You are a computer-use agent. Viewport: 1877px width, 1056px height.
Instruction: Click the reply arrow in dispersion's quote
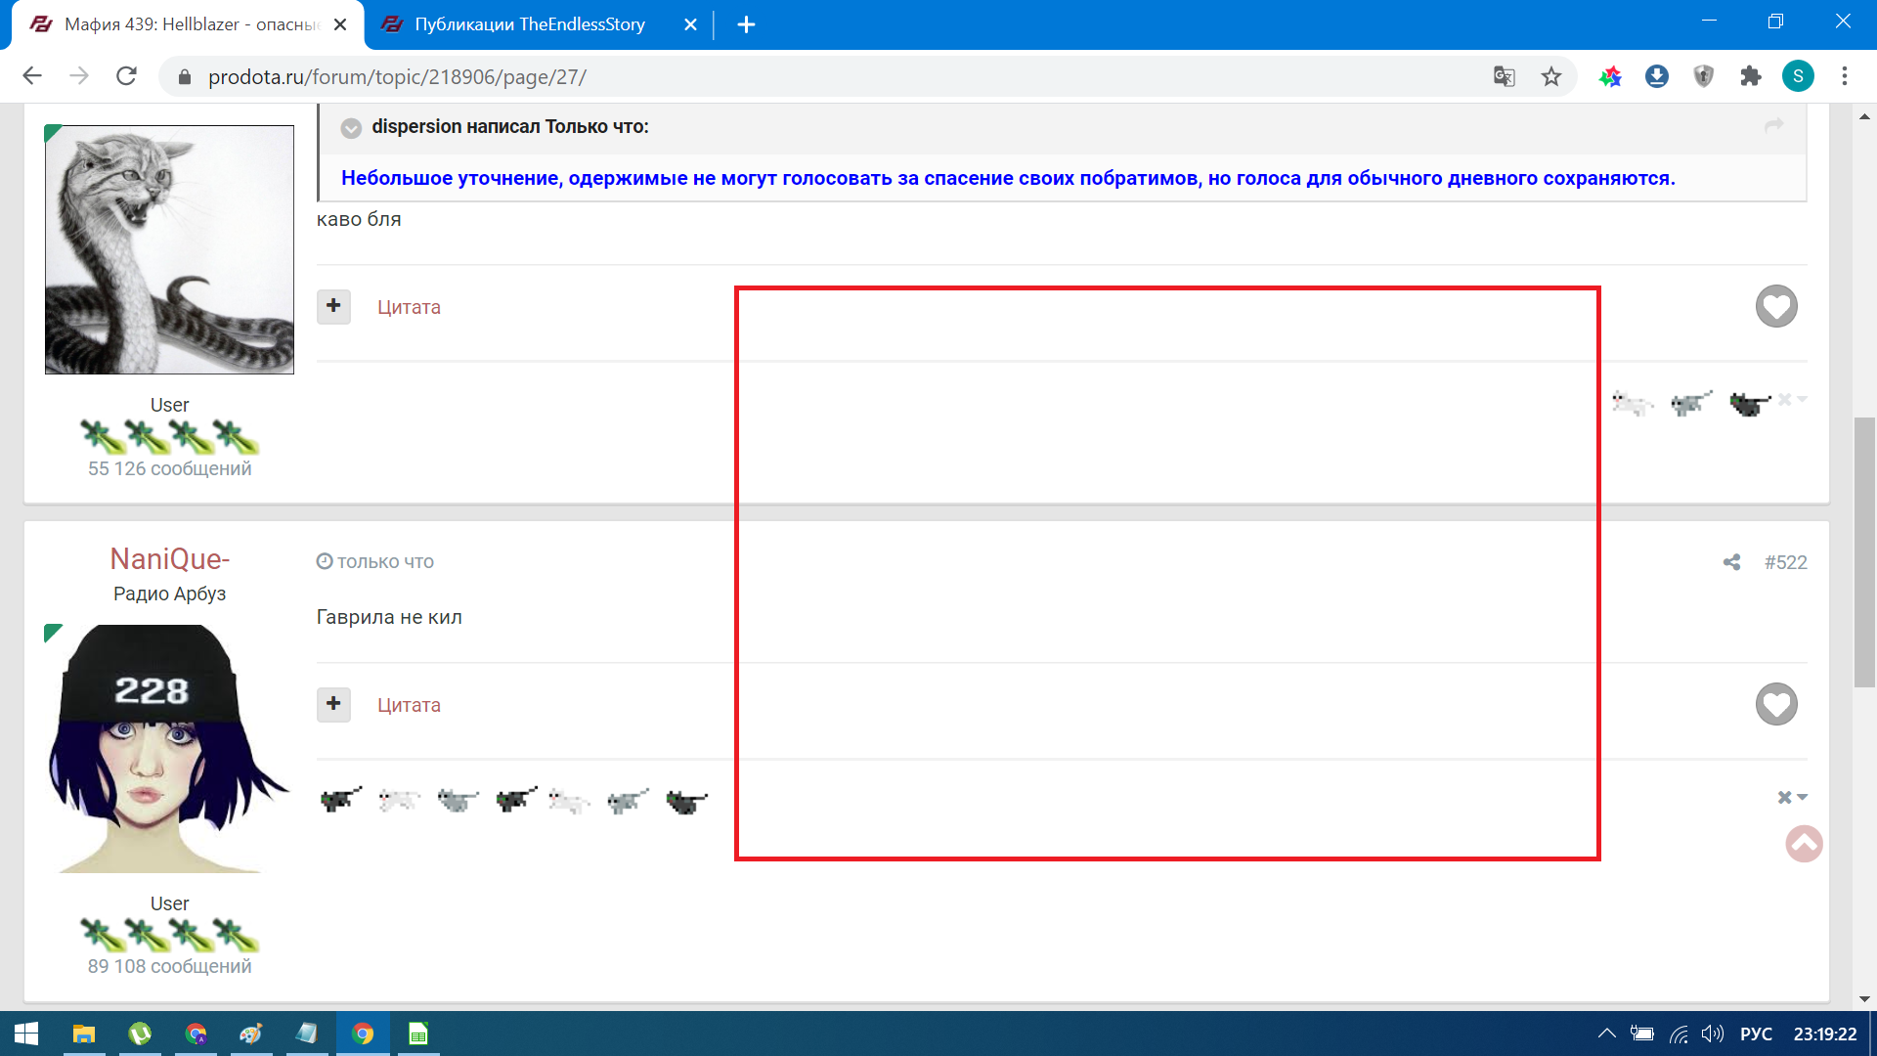coord(1773,126)
